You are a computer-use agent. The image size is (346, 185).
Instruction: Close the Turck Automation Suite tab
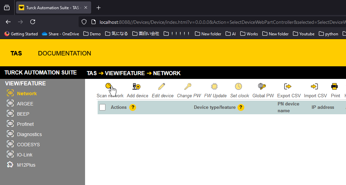point(86,7)
